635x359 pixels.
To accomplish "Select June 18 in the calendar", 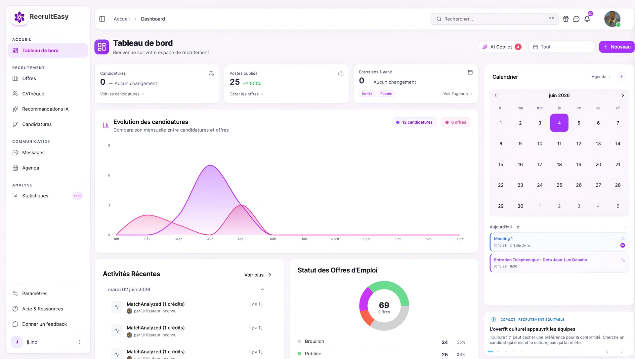I will 559,165.
